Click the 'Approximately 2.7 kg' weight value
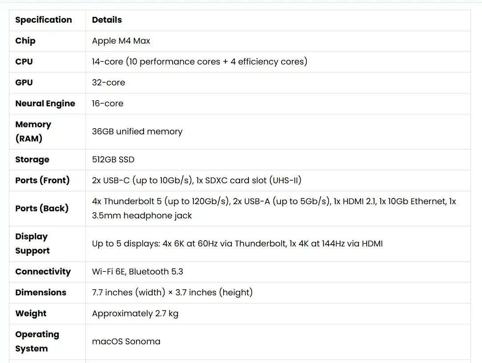 pos(135,314)
